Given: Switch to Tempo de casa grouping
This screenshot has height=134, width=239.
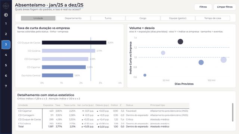Looking at the screenshot, I should tap(212, 18).
